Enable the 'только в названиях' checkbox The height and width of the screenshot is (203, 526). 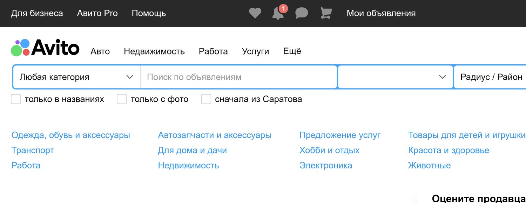click(x=16, y=99)
